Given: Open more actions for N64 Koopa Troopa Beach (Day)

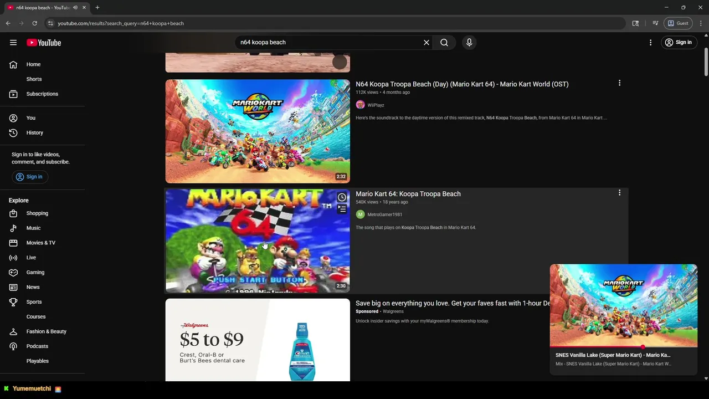Looking at the screenshot, I should click(x=619, y=83).
